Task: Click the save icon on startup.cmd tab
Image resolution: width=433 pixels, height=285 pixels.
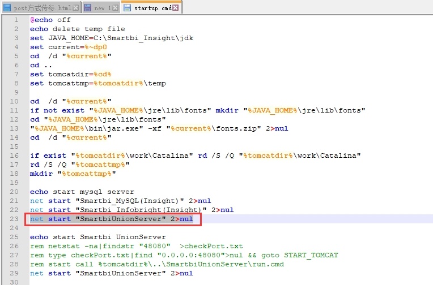Action: coord(127,8)
